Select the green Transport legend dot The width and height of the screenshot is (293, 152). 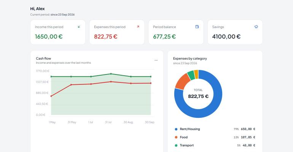point(176,145)
